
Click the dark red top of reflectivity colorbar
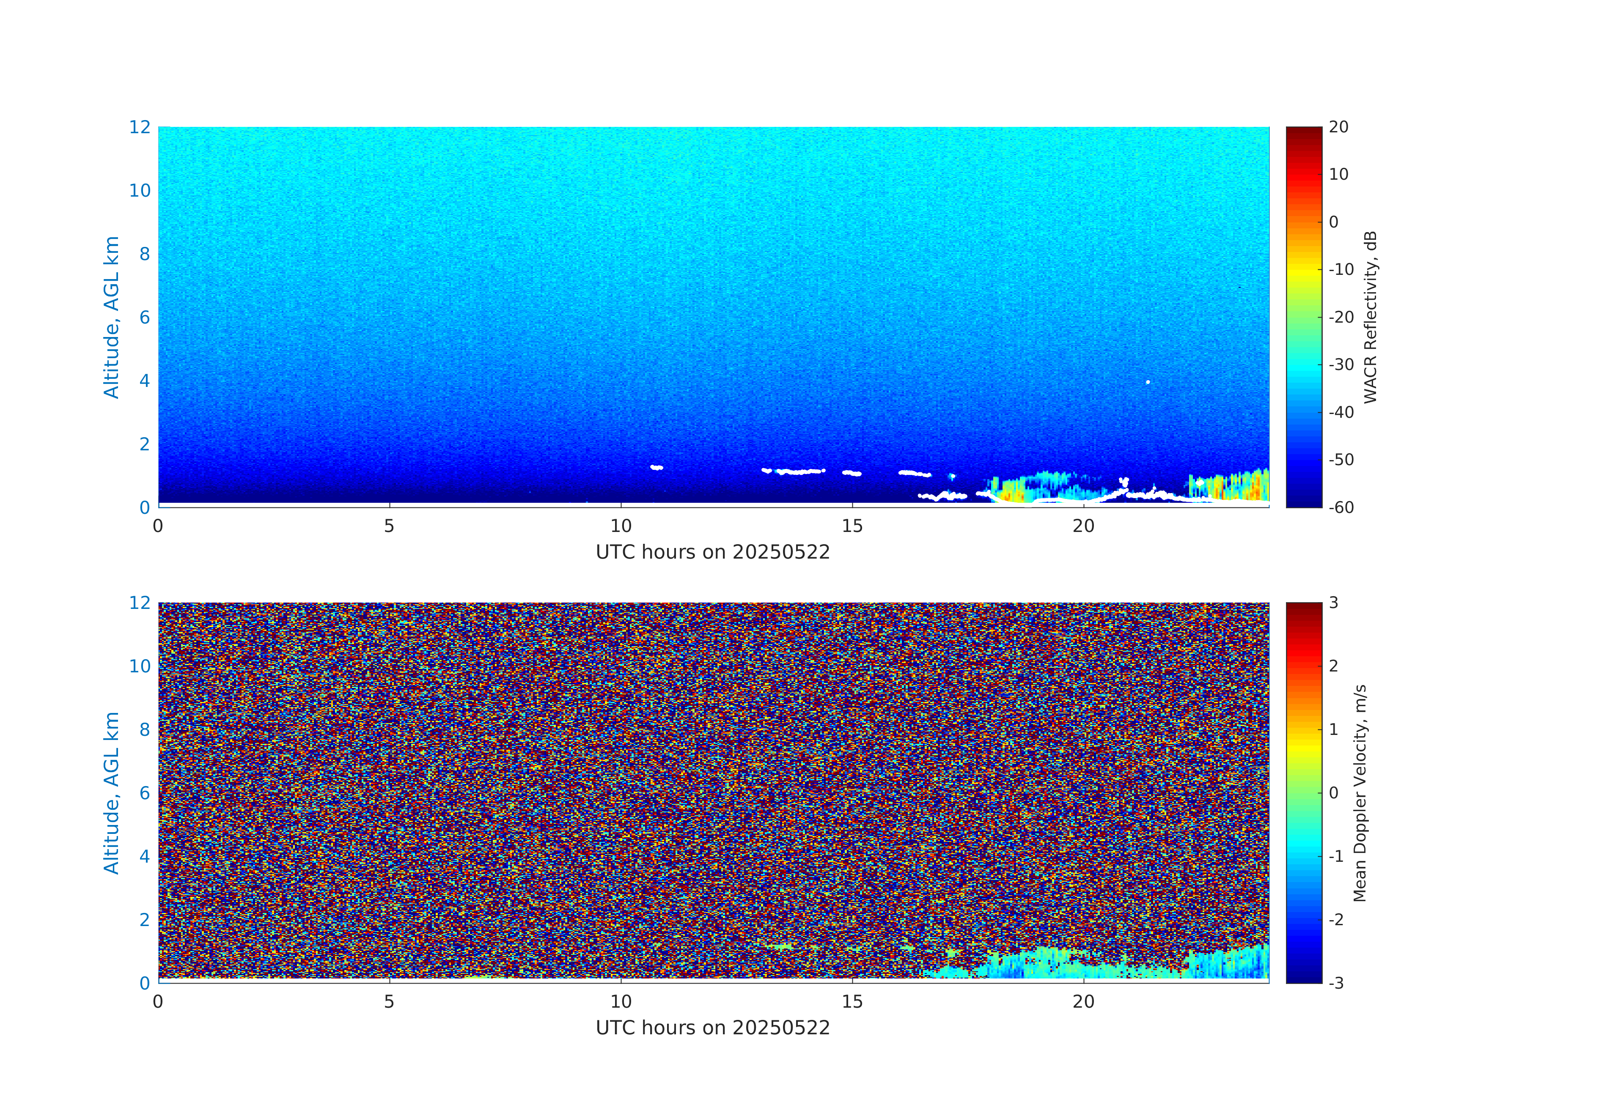point(1303,132)
